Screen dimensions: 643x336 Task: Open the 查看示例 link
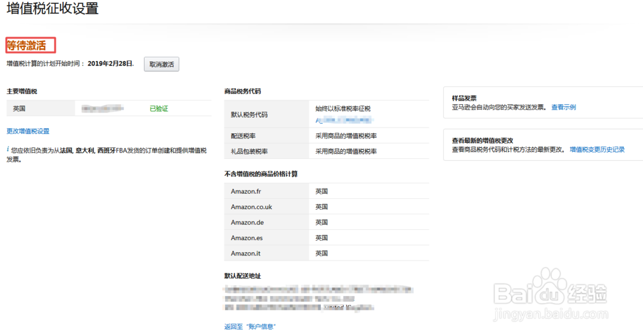(563, 107)
